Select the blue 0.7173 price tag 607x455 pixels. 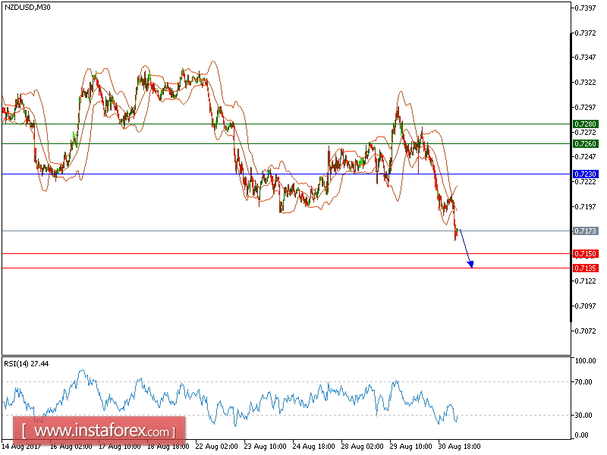coord(584,231)
